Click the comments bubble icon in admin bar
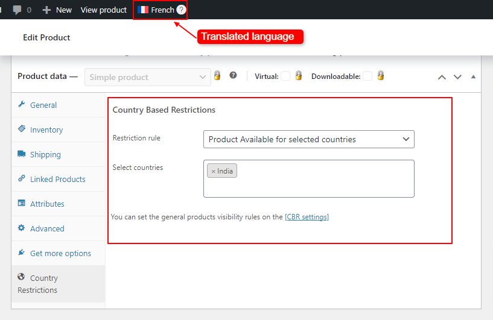 [x=17, y=10]
